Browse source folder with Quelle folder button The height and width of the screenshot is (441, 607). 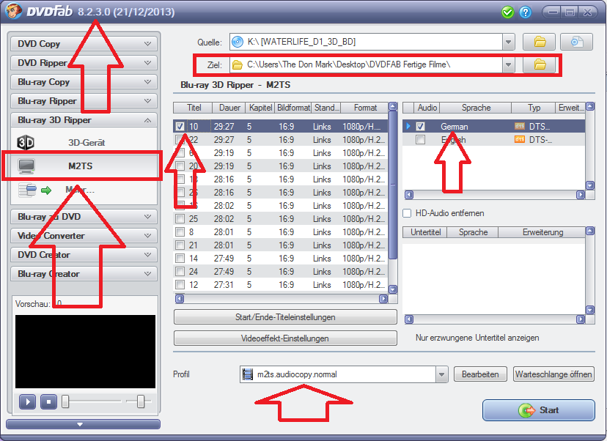click(540, 42)
